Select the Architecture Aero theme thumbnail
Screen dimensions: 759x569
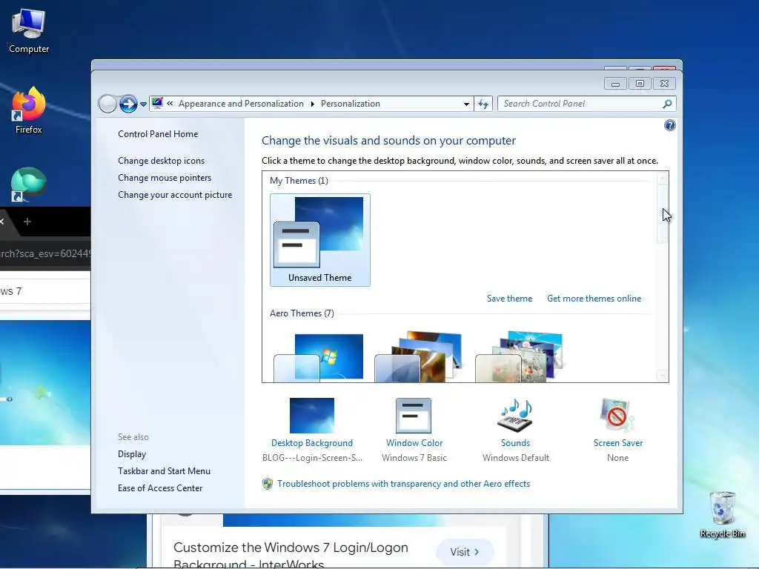(x=419, y=357)
